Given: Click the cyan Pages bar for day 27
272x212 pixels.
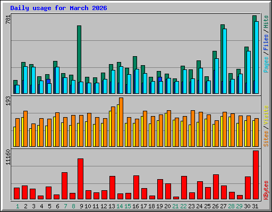Looking at the screenshot, I should pyautogui.click(x=225, y=61).
